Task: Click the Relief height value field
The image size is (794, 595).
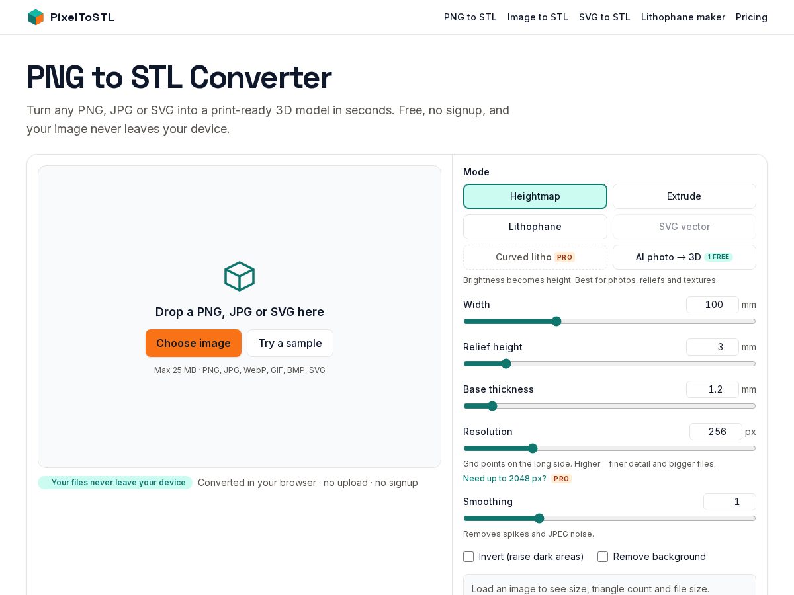Action: tap(713, 347)
